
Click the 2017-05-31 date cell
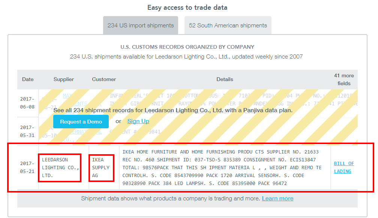pos(28,131)
